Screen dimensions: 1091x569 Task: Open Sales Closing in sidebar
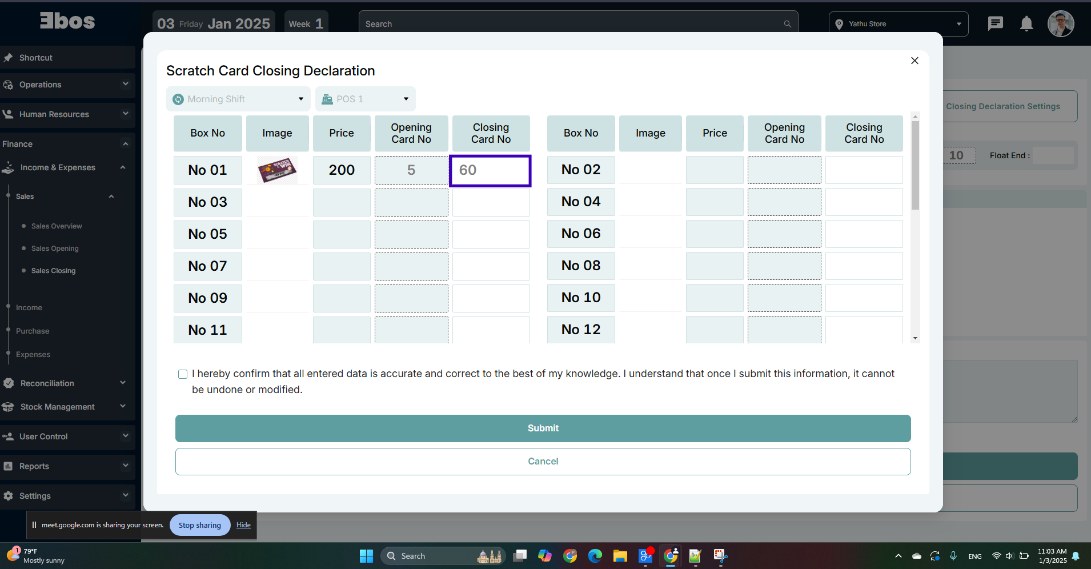coord(53,271)
